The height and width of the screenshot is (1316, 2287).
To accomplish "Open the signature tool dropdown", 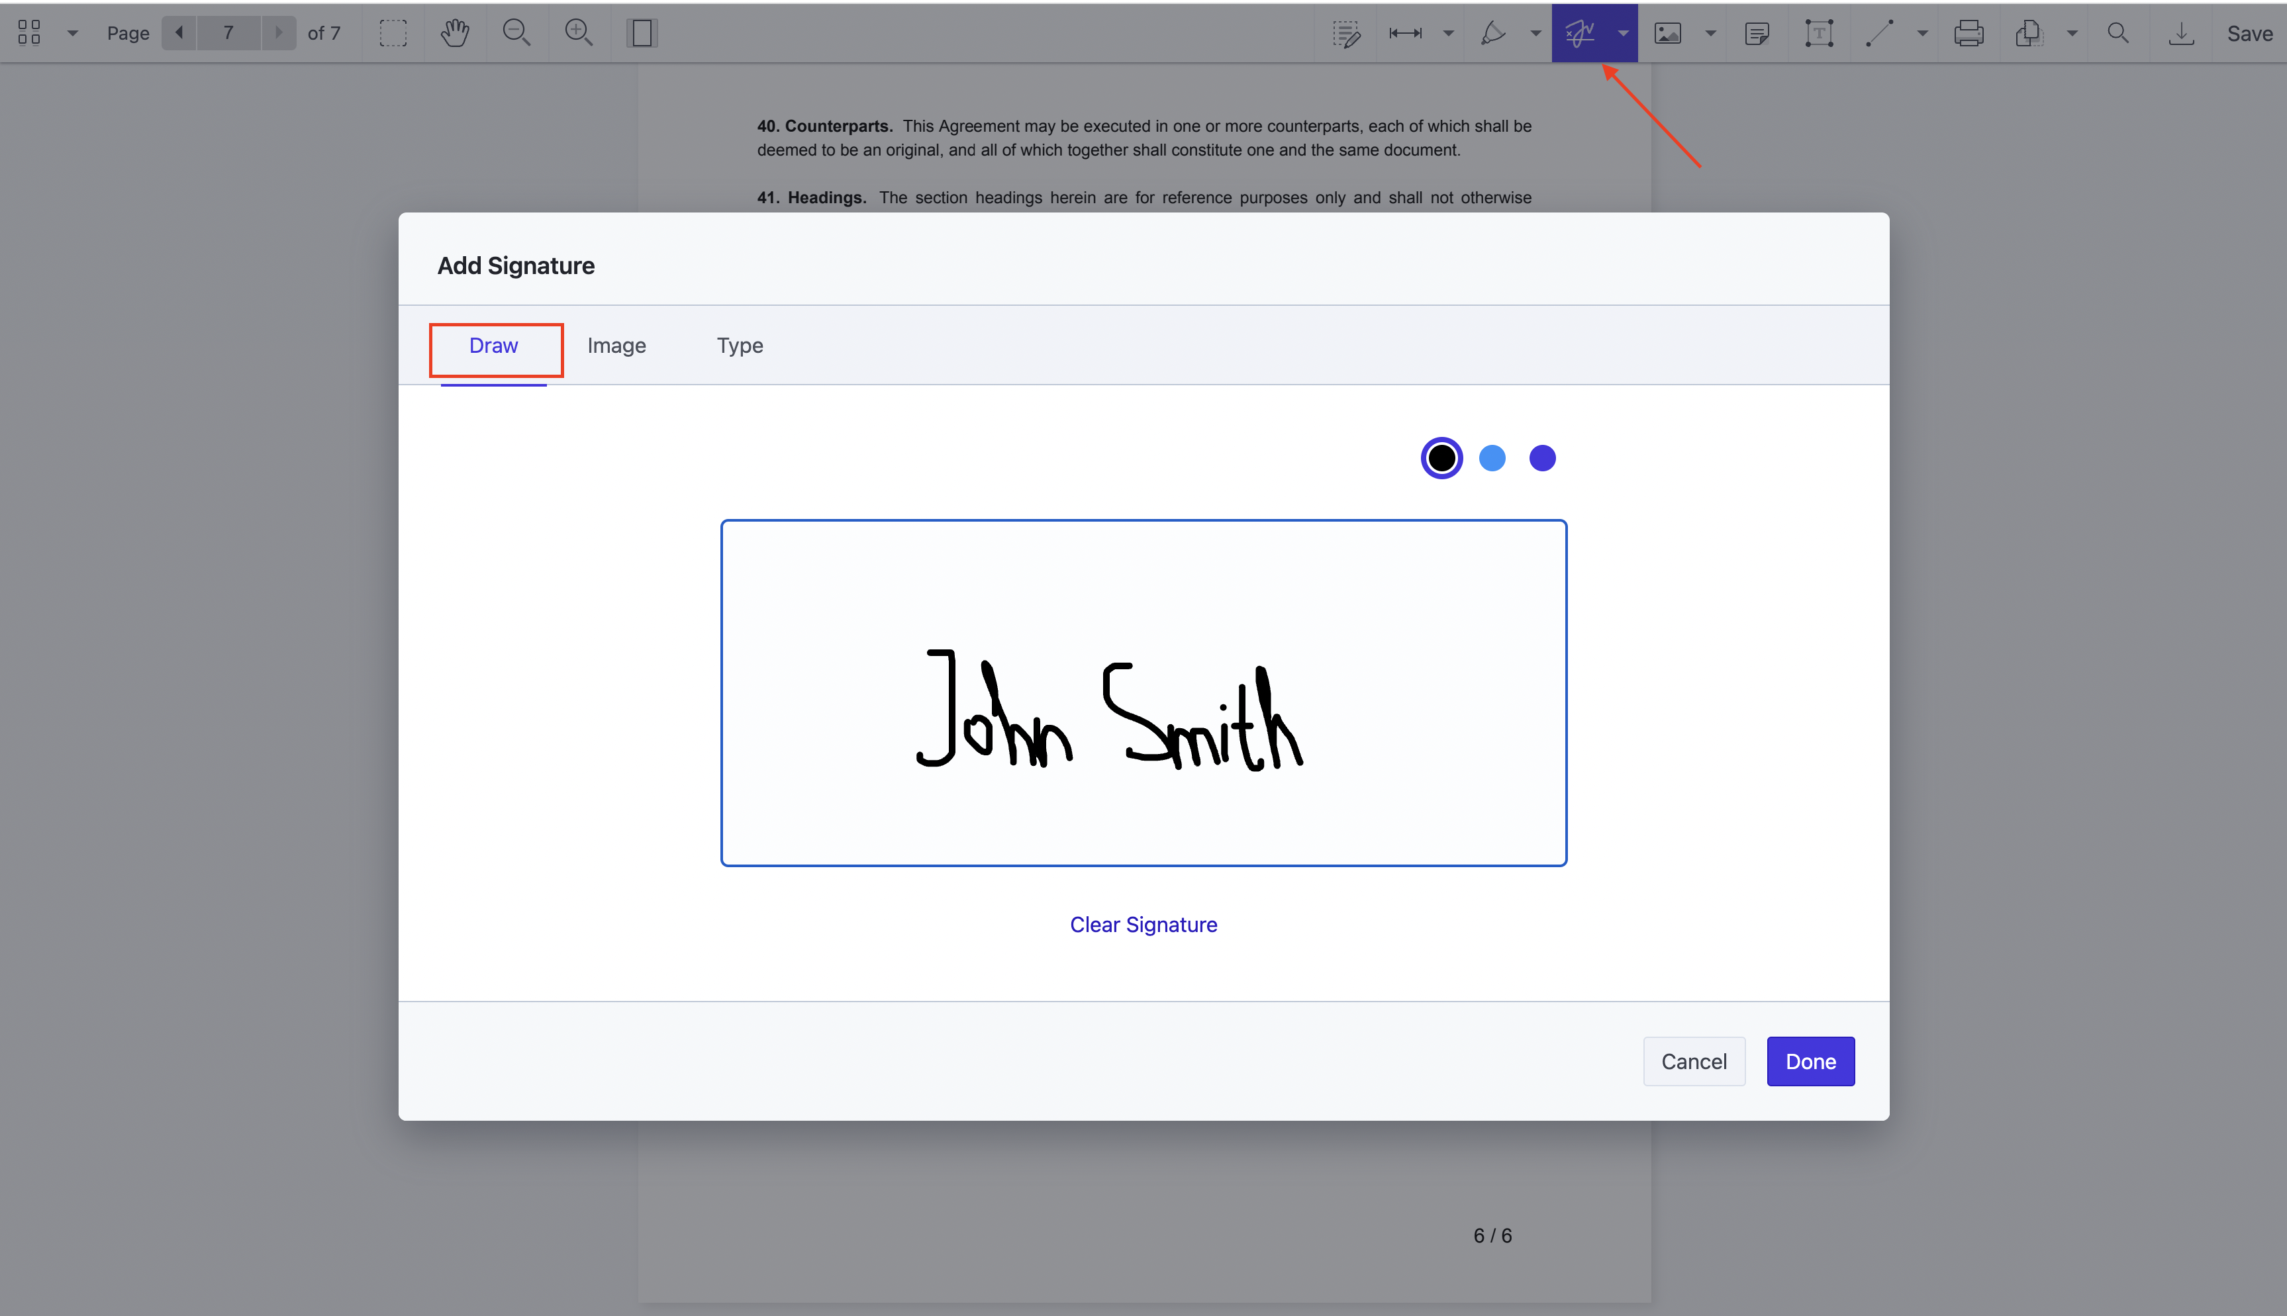I will click(x=1623, y=32).
